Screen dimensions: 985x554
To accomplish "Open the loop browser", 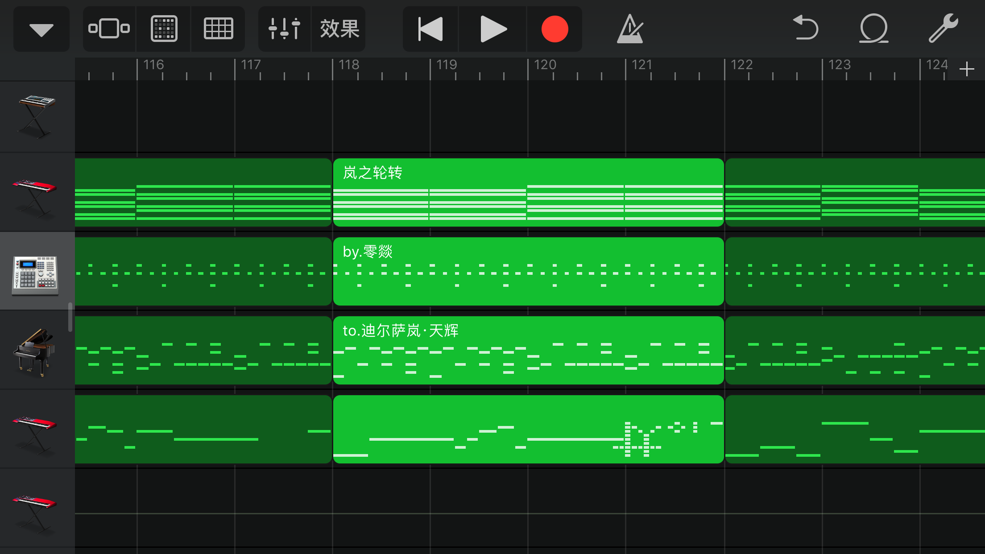I will pyautogui.click(x=873, y=28).
